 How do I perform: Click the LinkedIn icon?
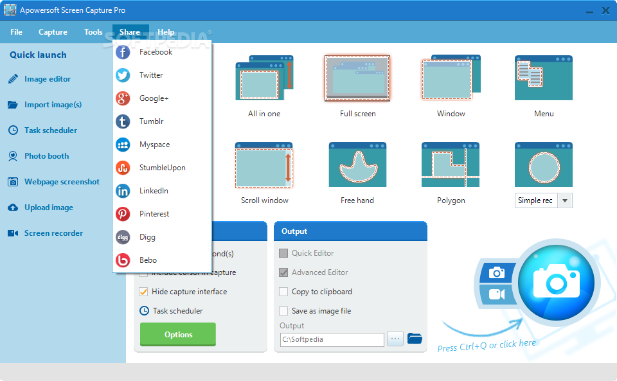tap(123, 191)
